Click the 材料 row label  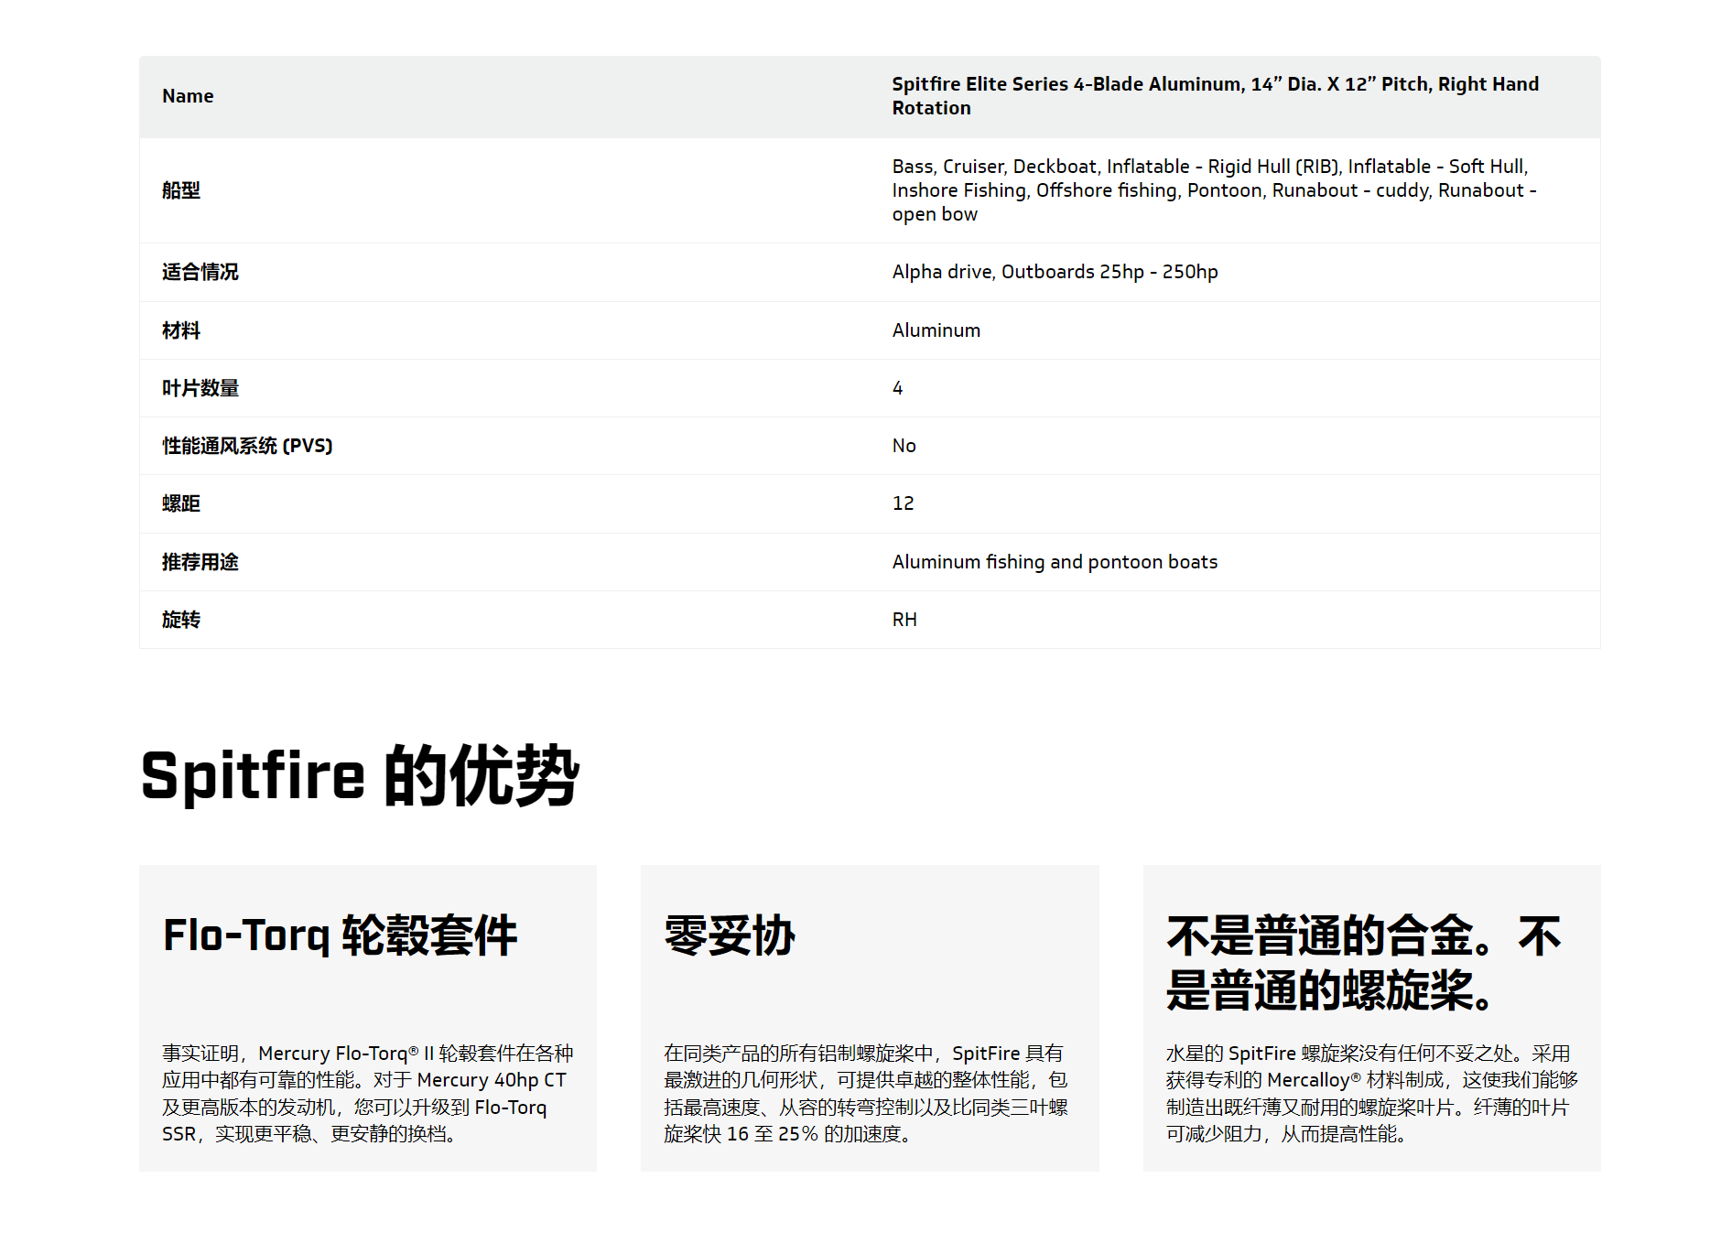click(181, 330)
